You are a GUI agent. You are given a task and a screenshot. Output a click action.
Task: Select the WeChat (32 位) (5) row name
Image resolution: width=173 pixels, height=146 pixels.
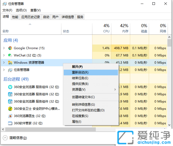(28, 55)
